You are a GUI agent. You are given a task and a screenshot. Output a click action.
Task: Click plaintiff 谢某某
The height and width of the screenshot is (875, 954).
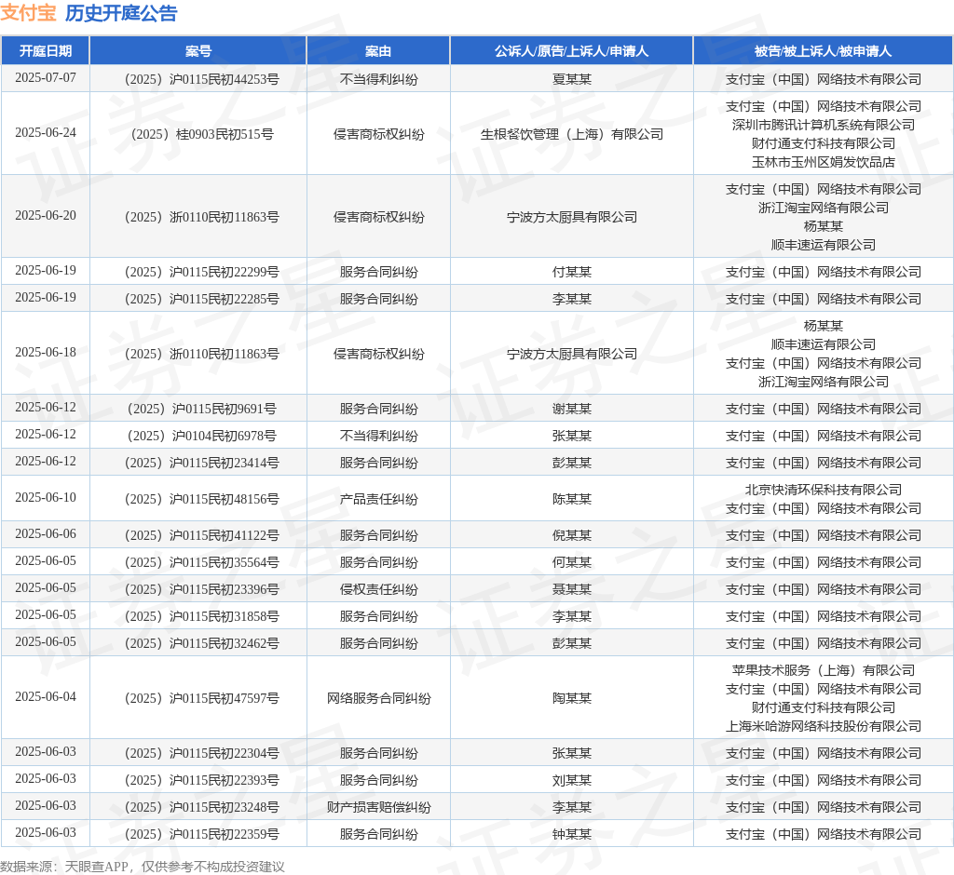572,409
